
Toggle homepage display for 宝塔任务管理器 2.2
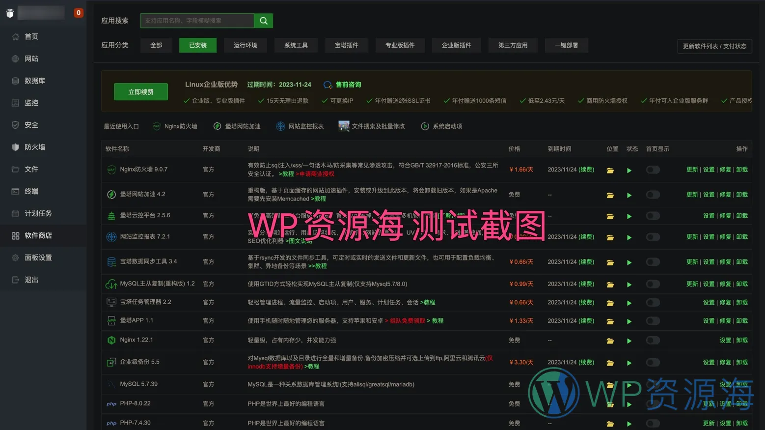coord(653,303)
